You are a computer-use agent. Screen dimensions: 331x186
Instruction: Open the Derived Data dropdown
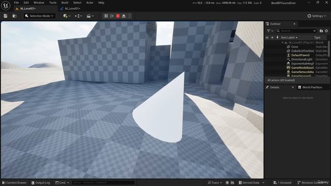click(251, 182)
